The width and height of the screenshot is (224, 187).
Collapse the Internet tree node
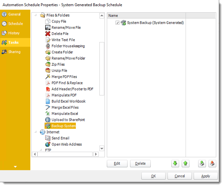[x=35, y=132]
